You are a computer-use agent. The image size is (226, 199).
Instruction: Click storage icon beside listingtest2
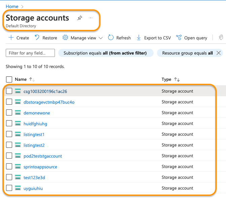click(18, 145)
